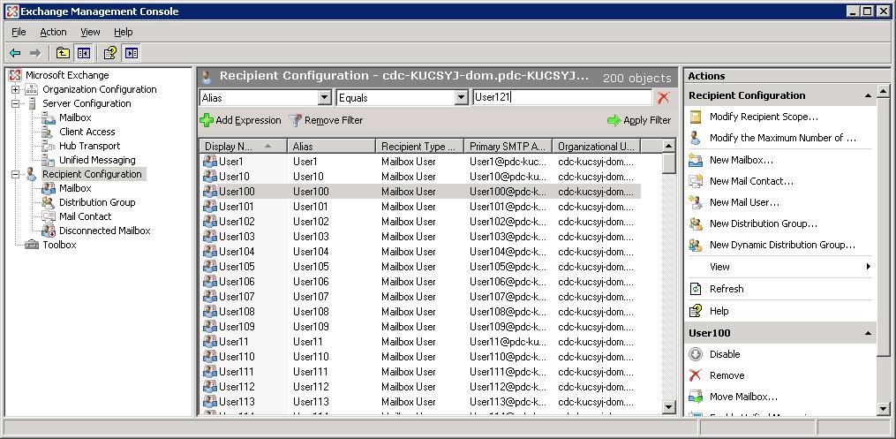Expand the View submenu arrow
Screen dimensions: 896x439
click(869, 267)
